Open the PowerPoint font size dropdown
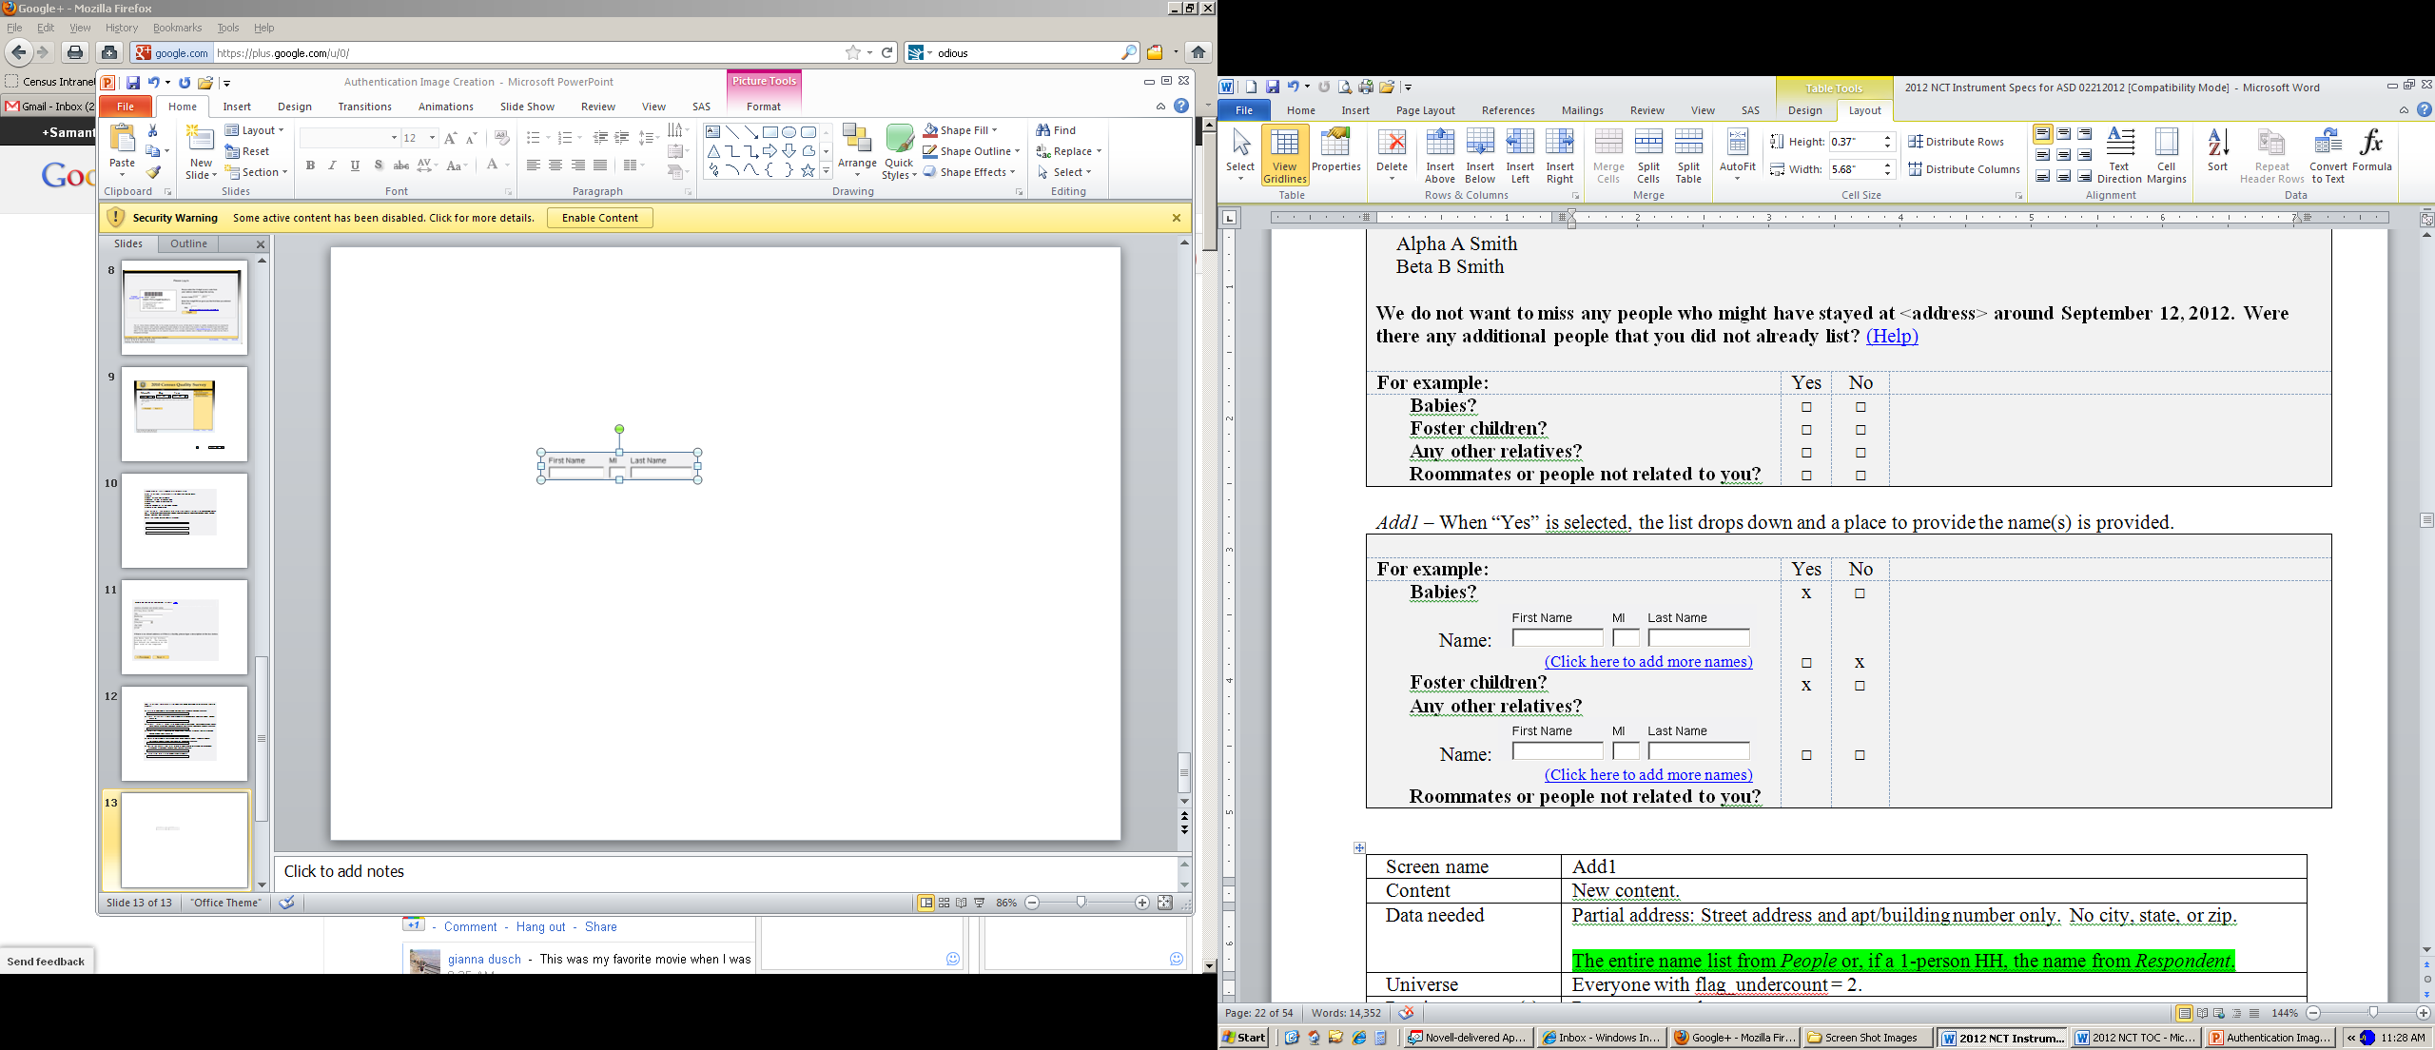The image size is (2435, 1050). 432,138
